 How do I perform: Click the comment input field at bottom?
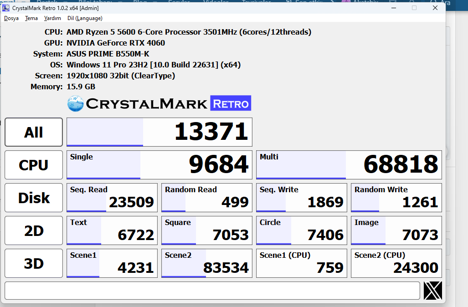(x=212, y=290)
